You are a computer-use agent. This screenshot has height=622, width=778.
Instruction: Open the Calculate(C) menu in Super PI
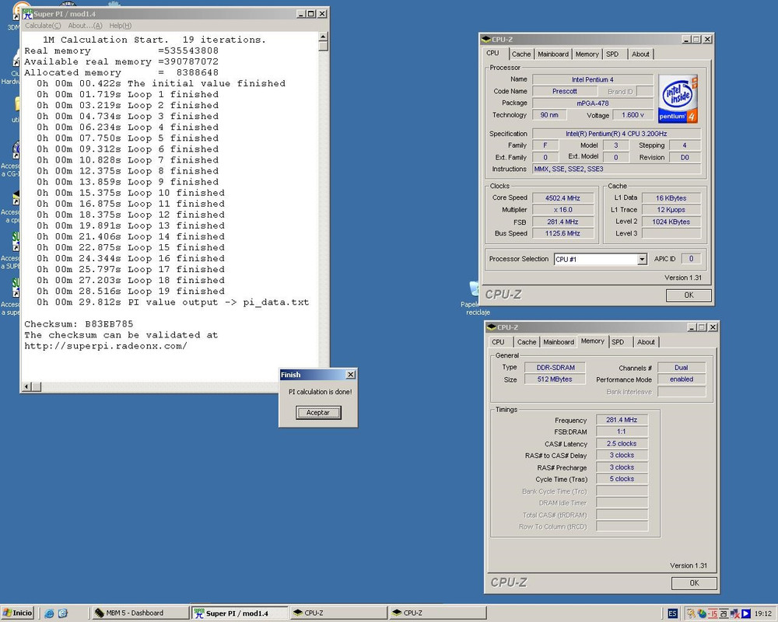point(43,26)
